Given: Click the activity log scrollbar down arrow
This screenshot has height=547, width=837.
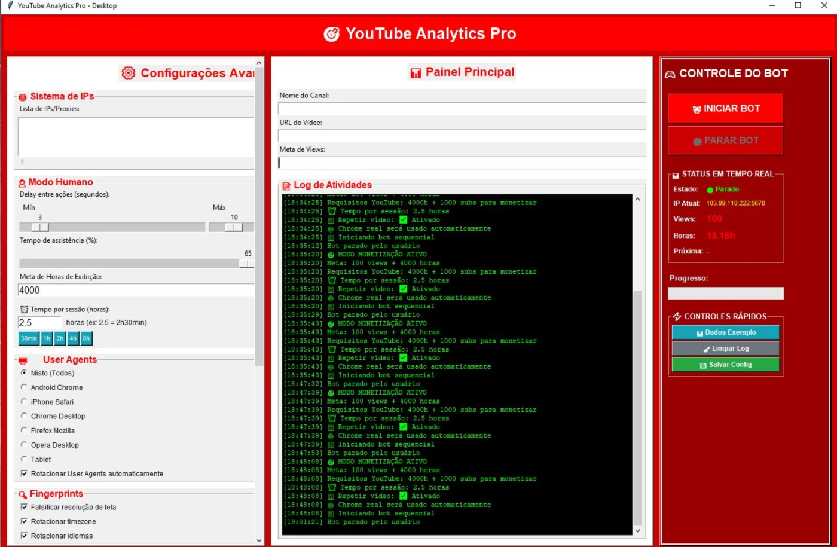Looking at the screenshot, I should (x=637, y=530).
